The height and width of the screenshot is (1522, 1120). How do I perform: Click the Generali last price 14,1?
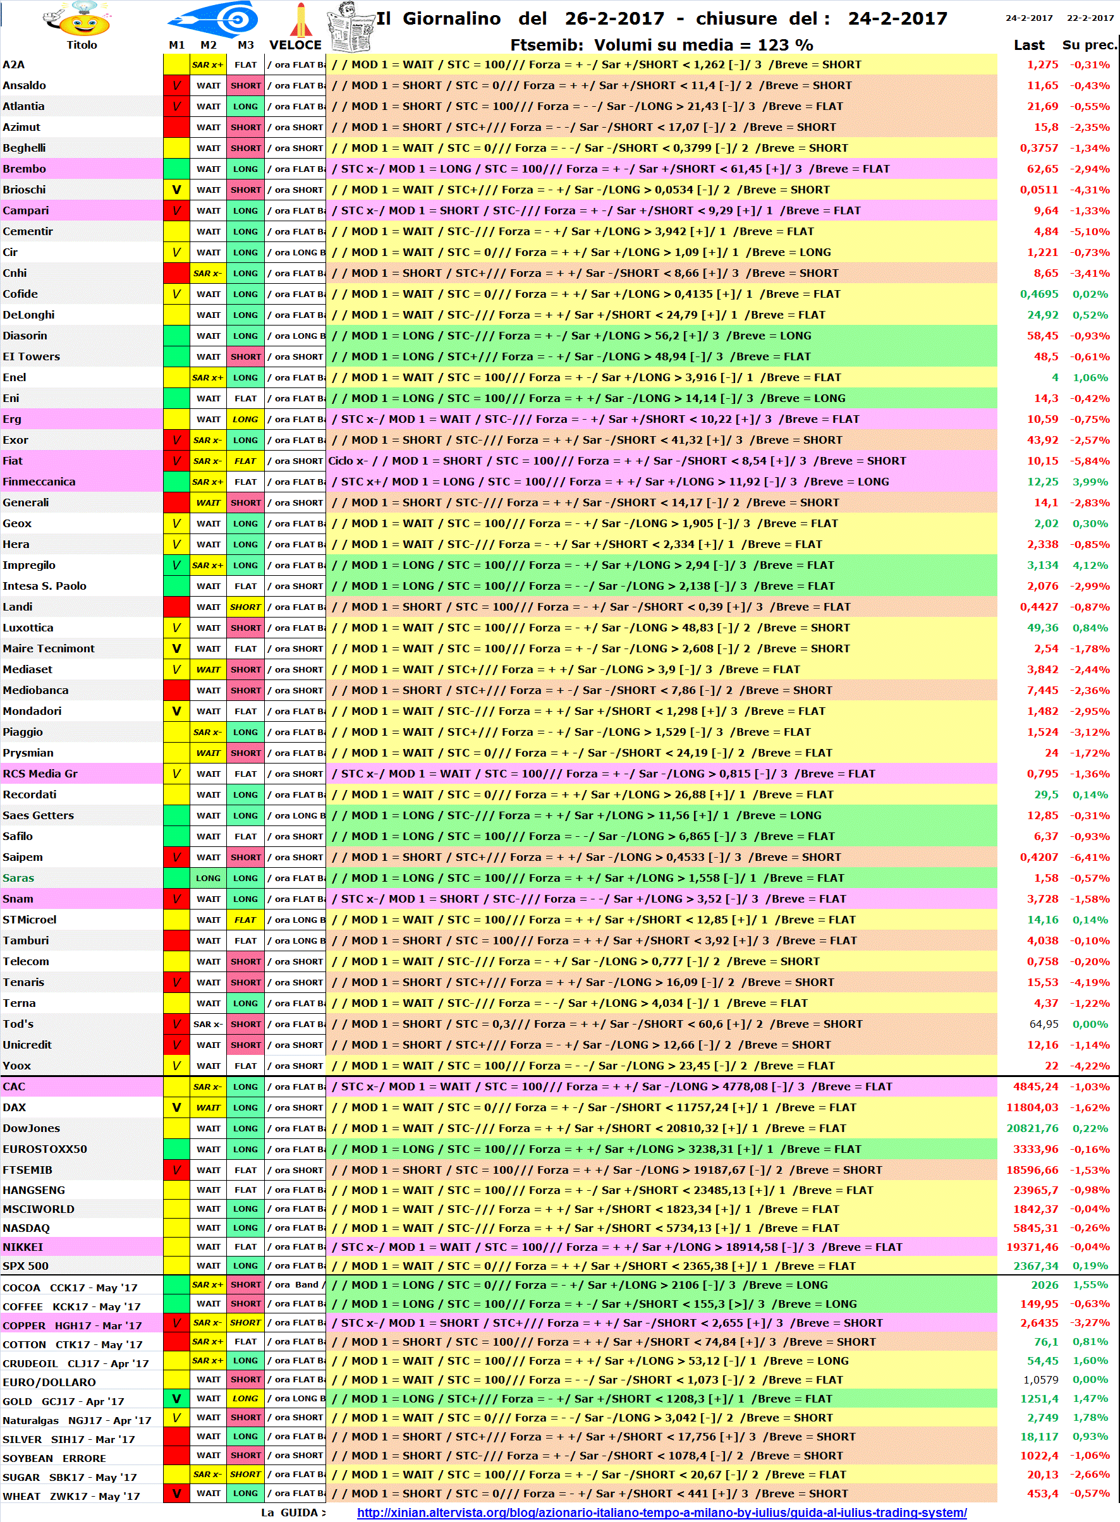(x=1045, y=502)
